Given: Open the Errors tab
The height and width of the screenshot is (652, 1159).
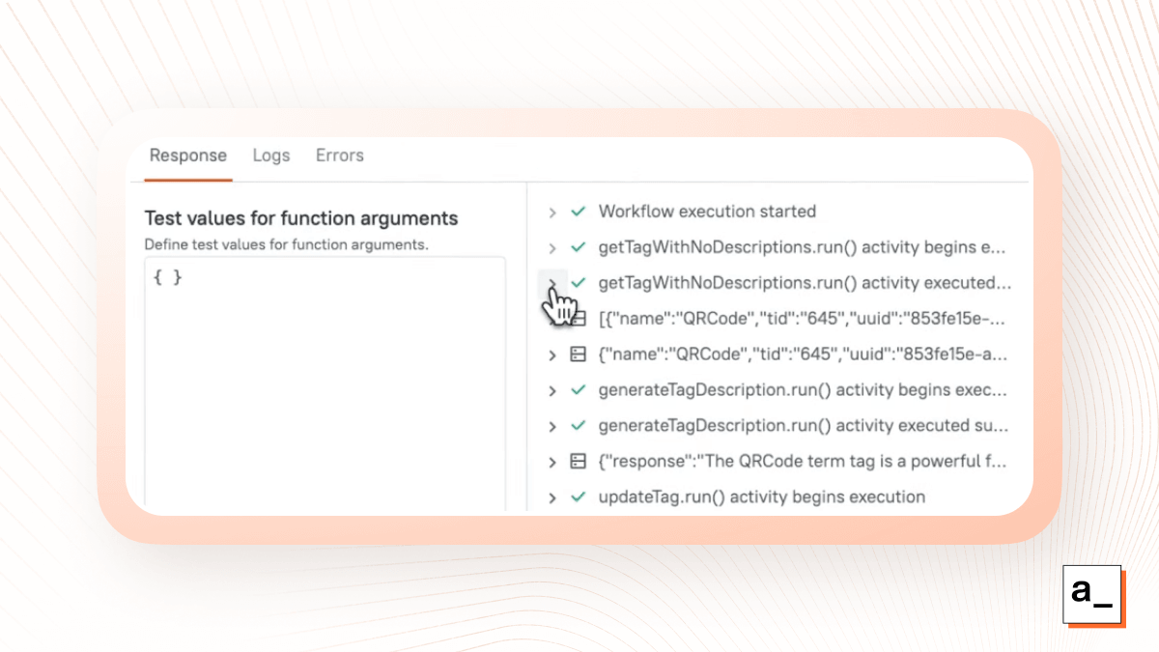Looking at the screenshot, I should pyautogui.click(x=339, y=155).
